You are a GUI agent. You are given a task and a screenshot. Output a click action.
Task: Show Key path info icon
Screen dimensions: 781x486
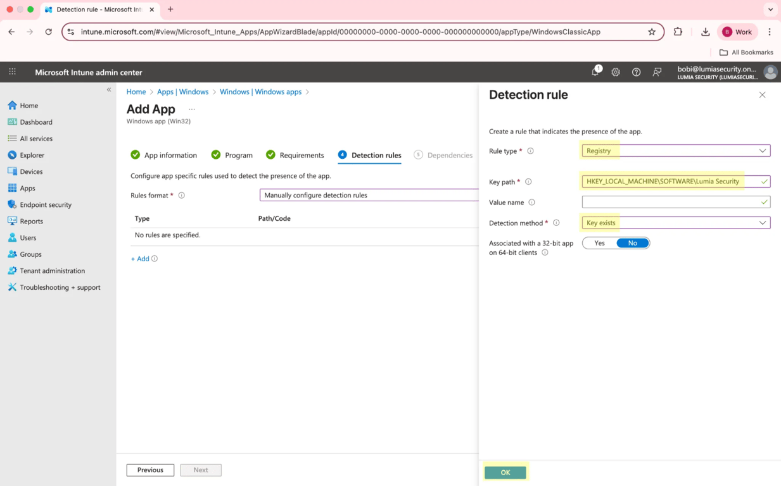point(528,182)
